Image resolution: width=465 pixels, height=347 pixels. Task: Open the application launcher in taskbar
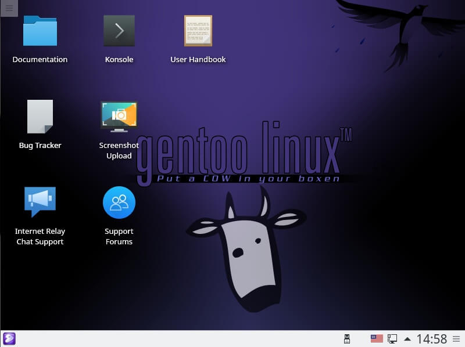[x=9, y=339]
